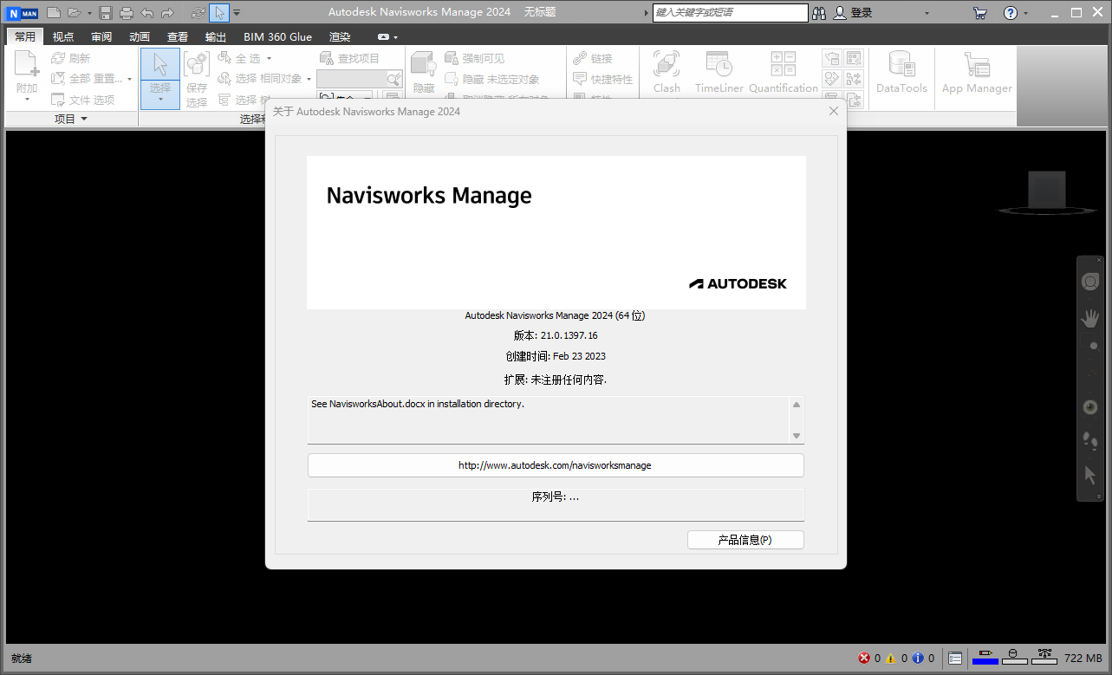This screenshot has height=675, width=1112.
Task: Click 文件 选项 in the ribbon
Action: (82, 100)
